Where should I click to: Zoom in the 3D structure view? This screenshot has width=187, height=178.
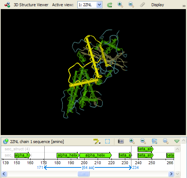(120, 5)
